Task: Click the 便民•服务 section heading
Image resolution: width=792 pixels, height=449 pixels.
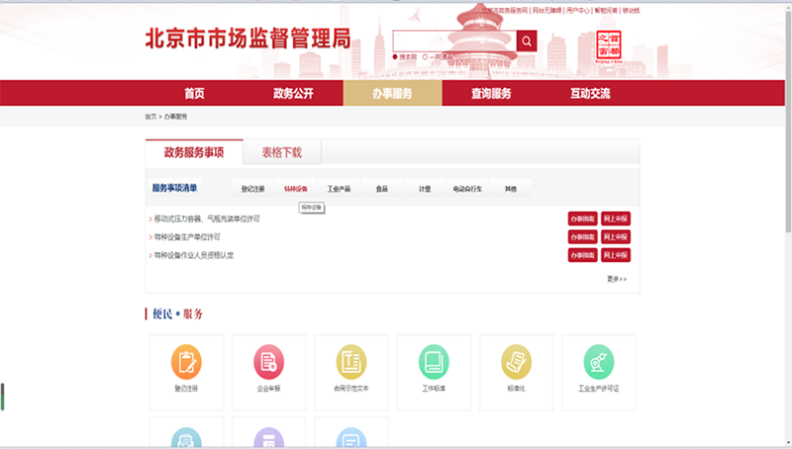Action: pos(177,314)
